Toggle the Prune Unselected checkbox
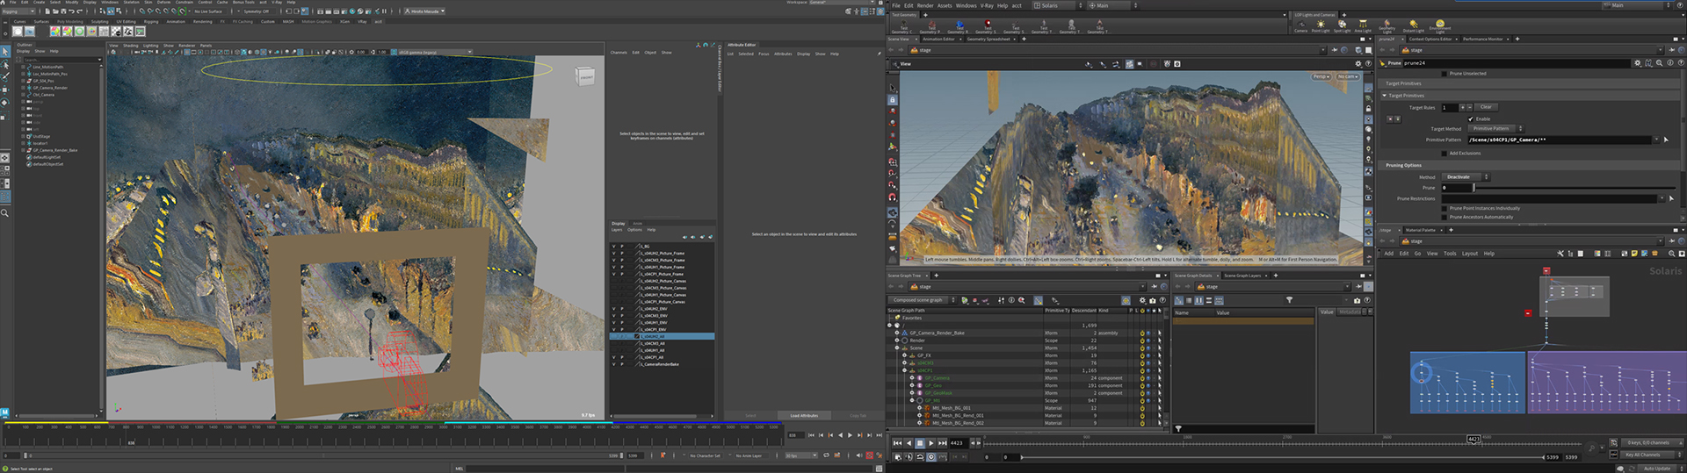 pyautogui.click(x=1444, y=74)
